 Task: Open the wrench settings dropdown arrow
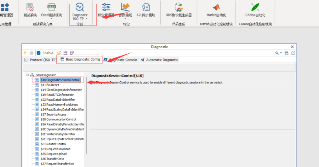(x=281, y=53)
